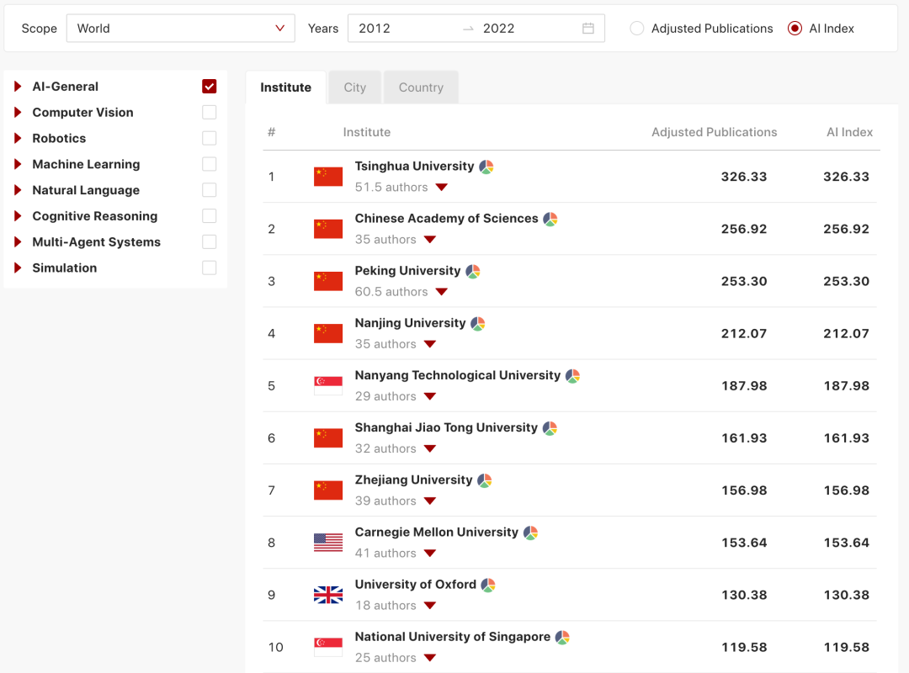Open Zhejiang University pie chart icon

click(x=485, y=480)
